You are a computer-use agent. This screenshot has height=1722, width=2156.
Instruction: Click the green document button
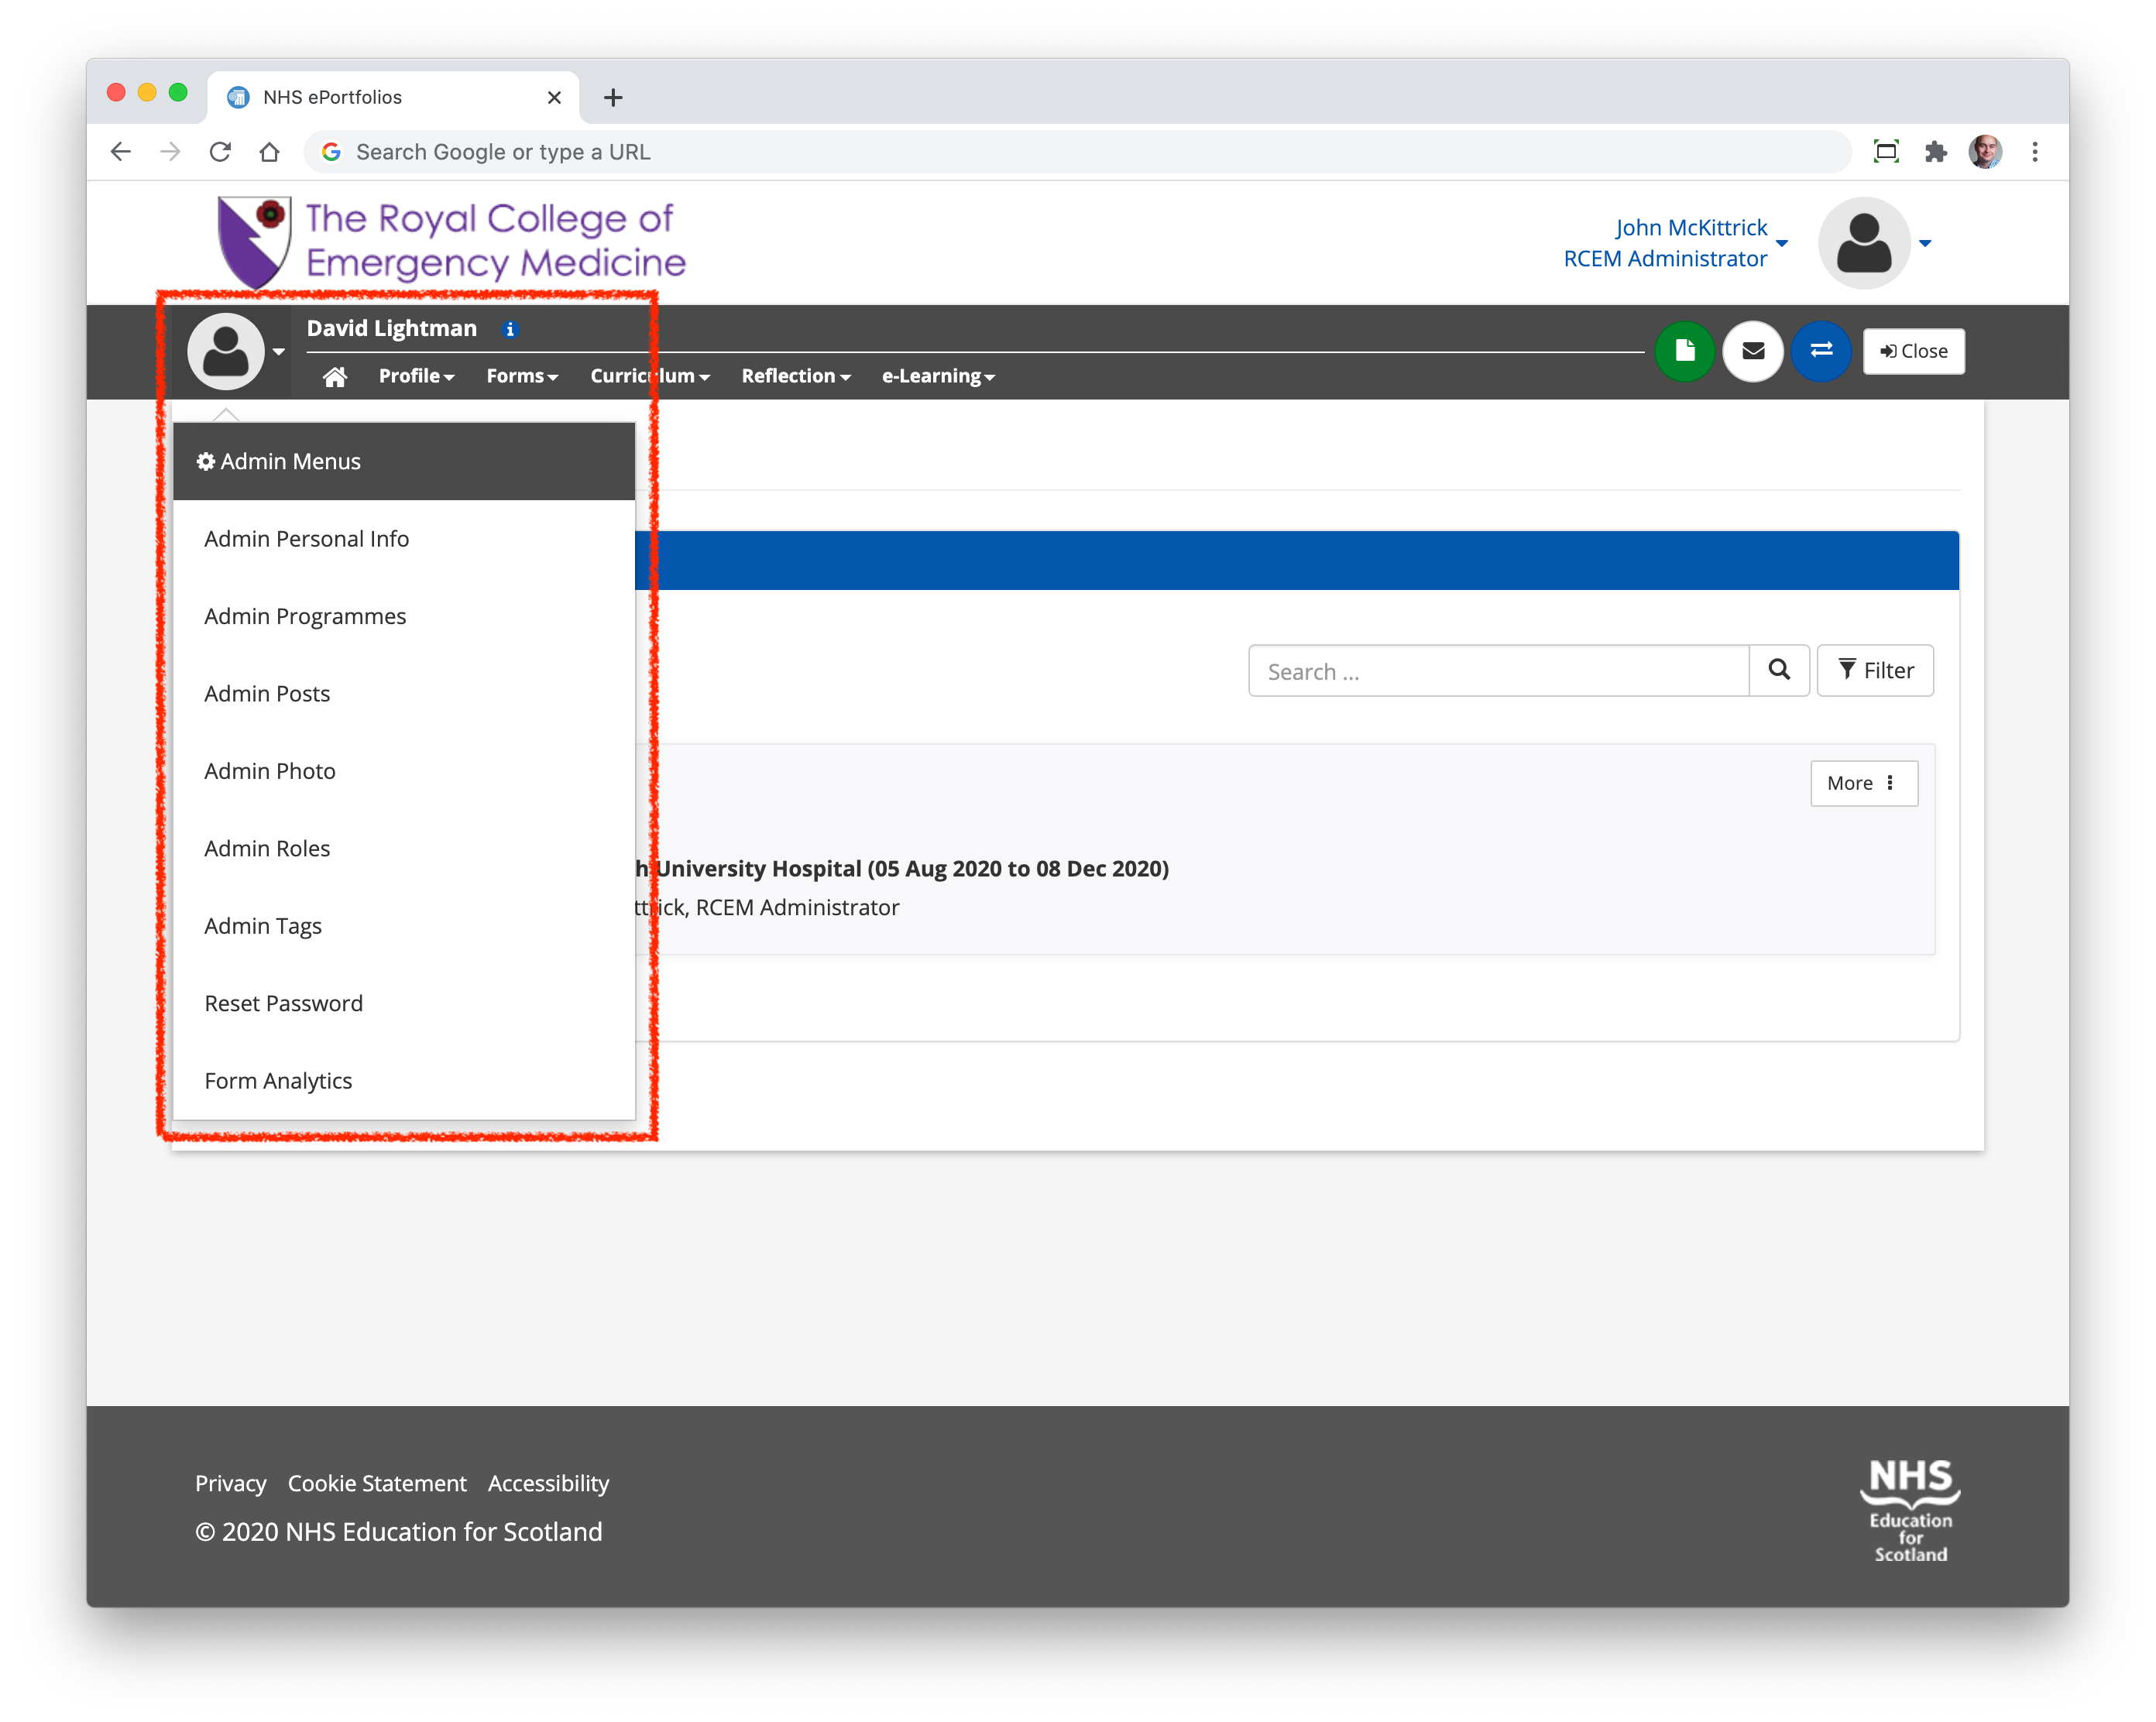(x=1685, y=351)
